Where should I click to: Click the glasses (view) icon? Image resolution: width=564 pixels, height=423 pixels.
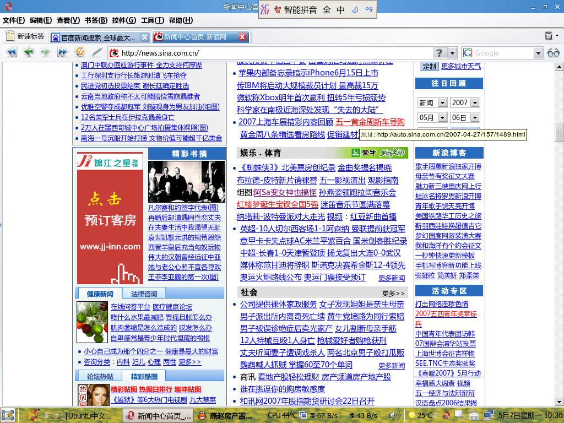point(553,53)
